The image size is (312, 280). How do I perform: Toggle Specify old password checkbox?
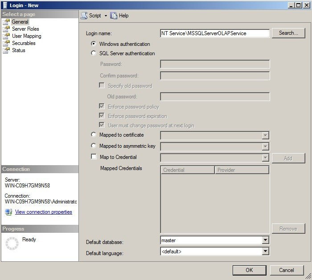(102, 85)
